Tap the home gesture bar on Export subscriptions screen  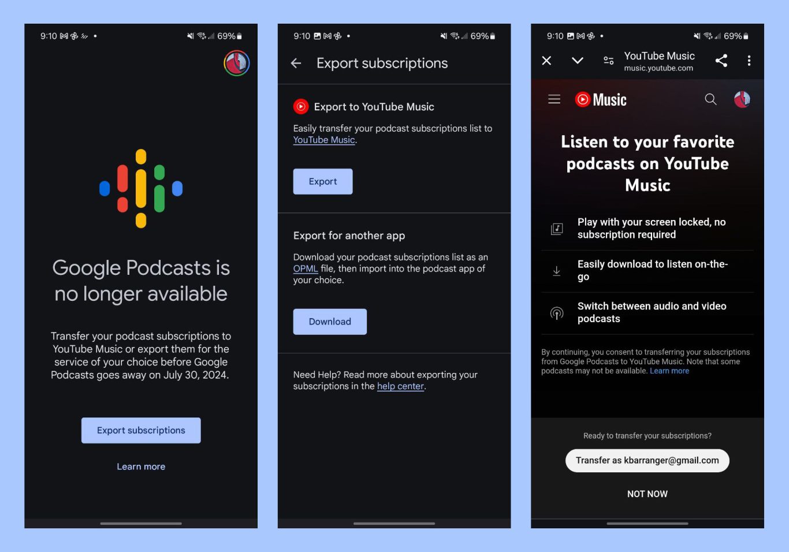[394, 524]
